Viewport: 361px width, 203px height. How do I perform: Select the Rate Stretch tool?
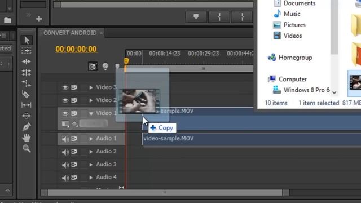pos(27,83)
